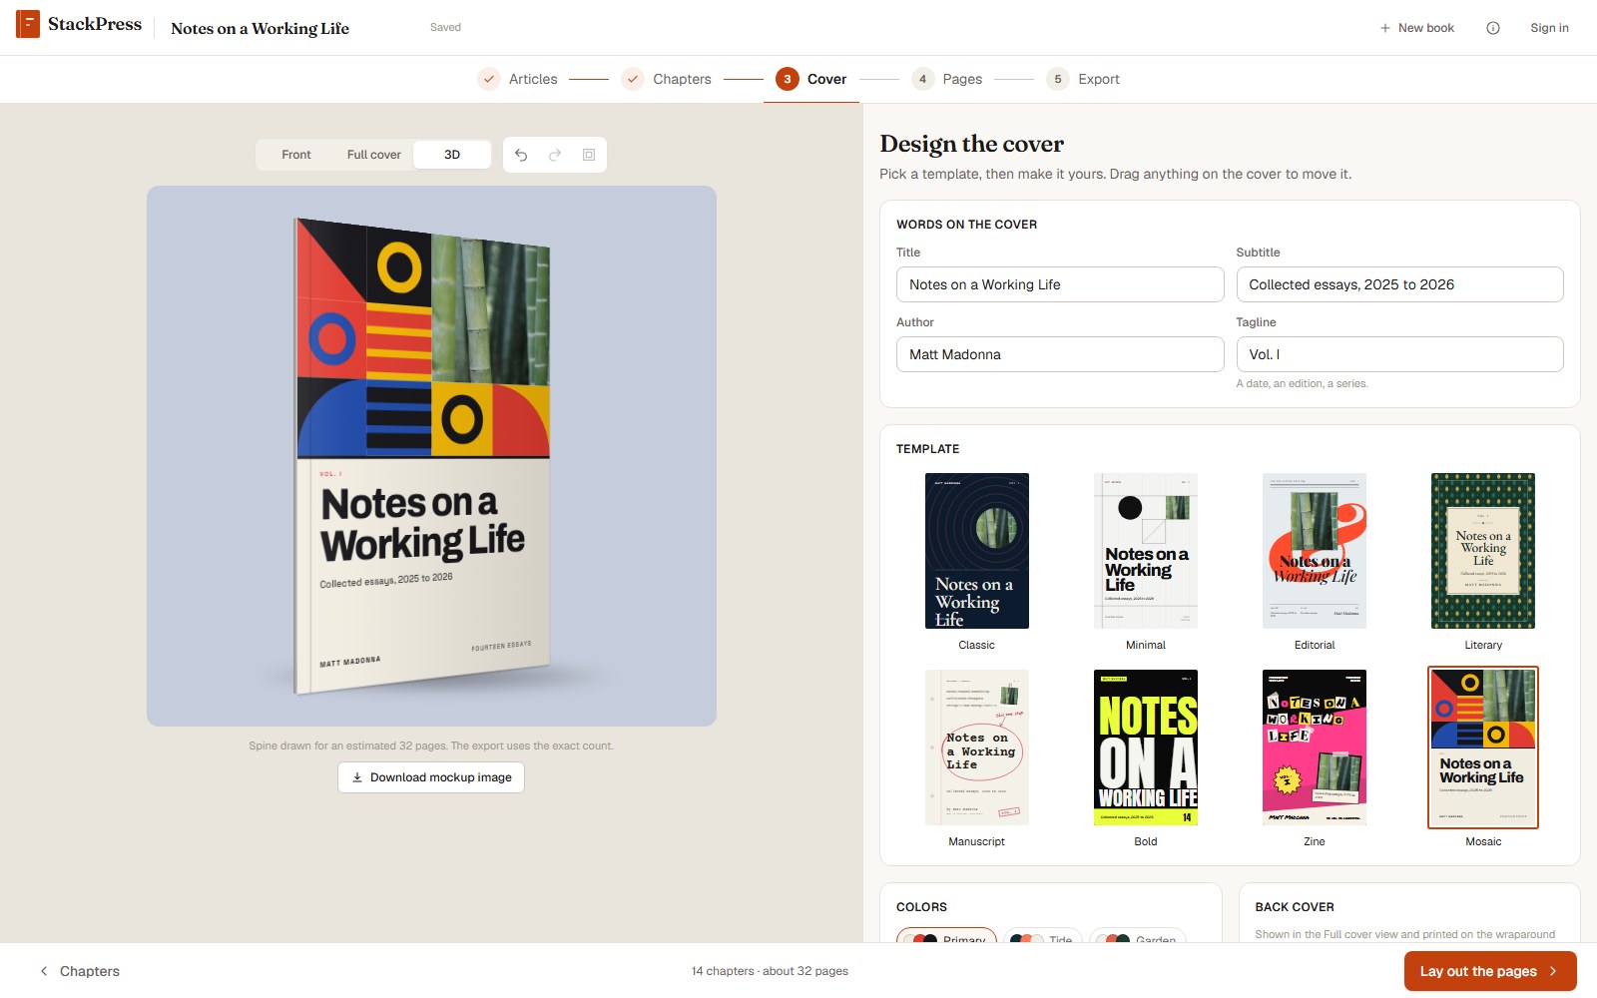Click the book name in the header
This screenshot has width=1597, height=998.
coord(260,28)
